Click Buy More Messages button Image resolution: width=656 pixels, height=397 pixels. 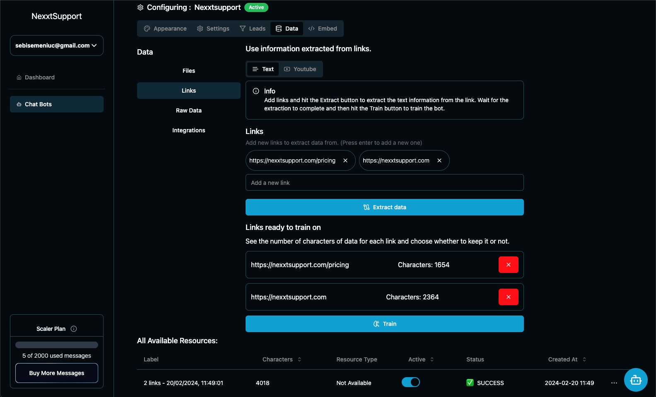tap(57, 373)
